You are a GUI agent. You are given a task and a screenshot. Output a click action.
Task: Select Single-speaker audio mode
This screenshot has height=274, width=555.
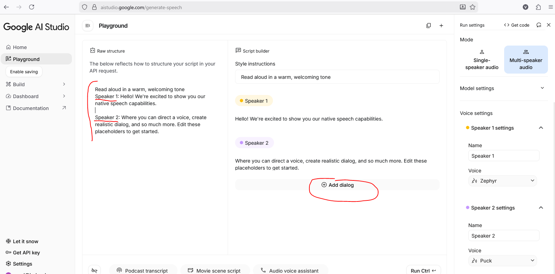[482, 60]
